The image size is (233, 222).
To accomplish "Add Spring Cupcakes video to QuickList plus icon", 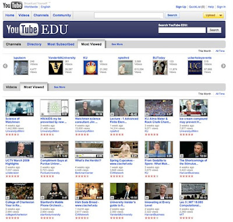I will [x=112, y=156].
